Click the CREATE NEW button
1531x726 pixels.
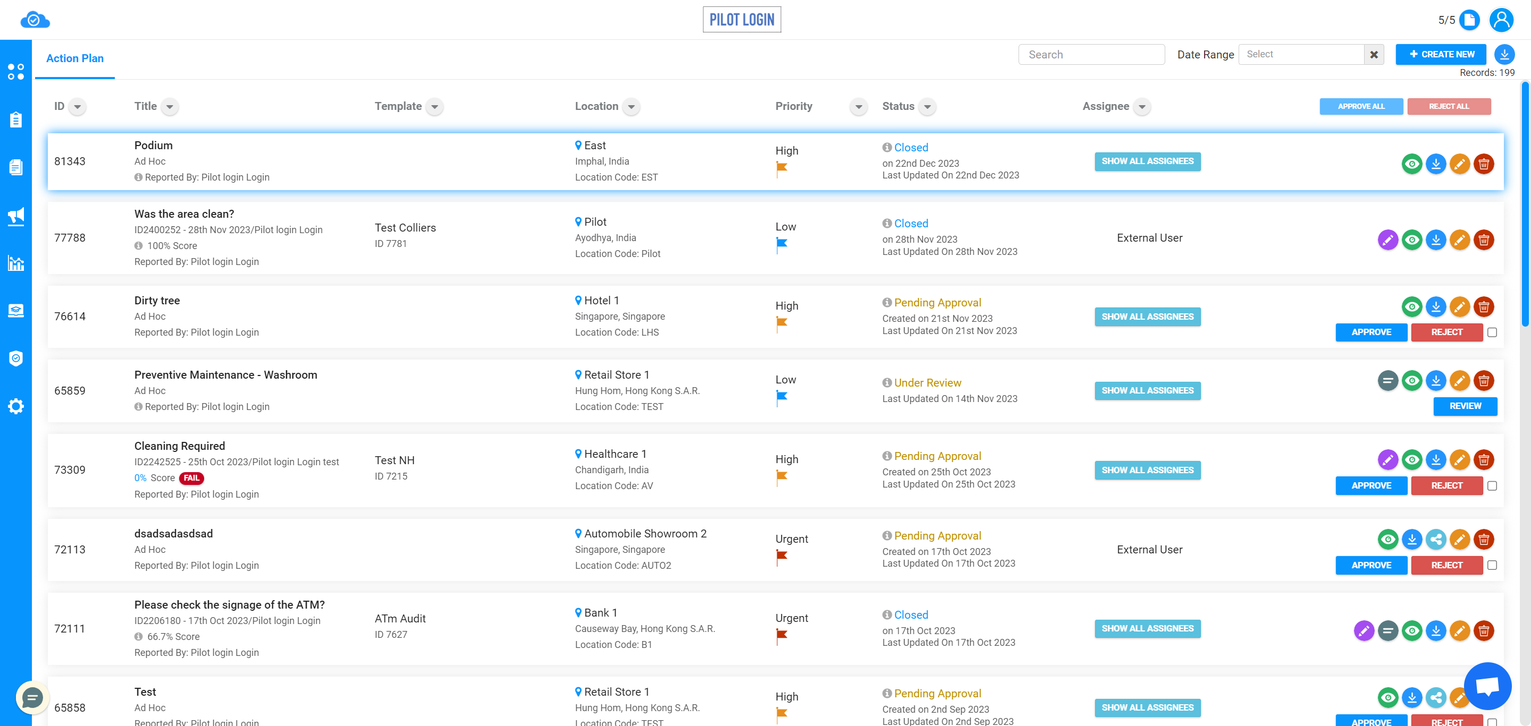tap(1441, 54)
